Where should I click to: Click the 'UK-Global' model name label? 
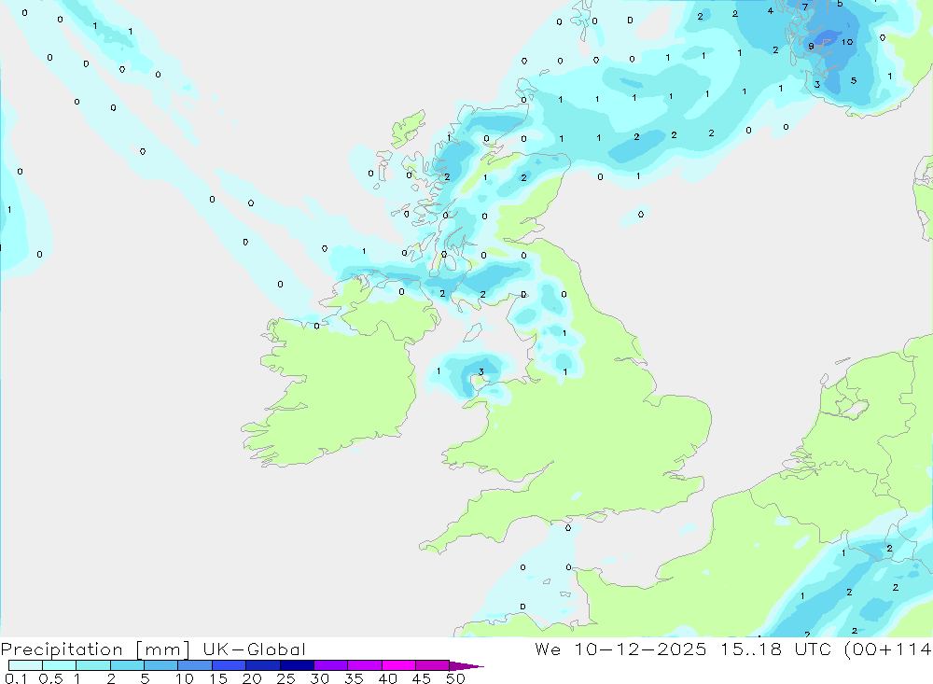(x=254, y=649)
